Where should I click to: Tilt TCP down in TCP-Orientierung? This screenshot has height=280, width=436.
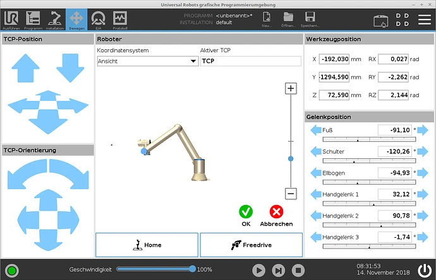click(48, 240)
